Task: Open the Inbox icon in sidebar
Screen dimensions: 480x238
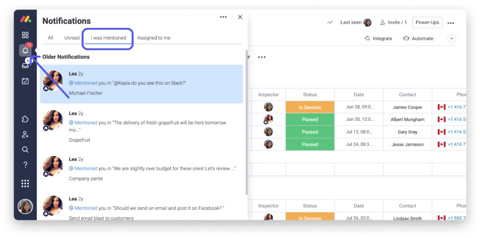Action: coord(25,65)
